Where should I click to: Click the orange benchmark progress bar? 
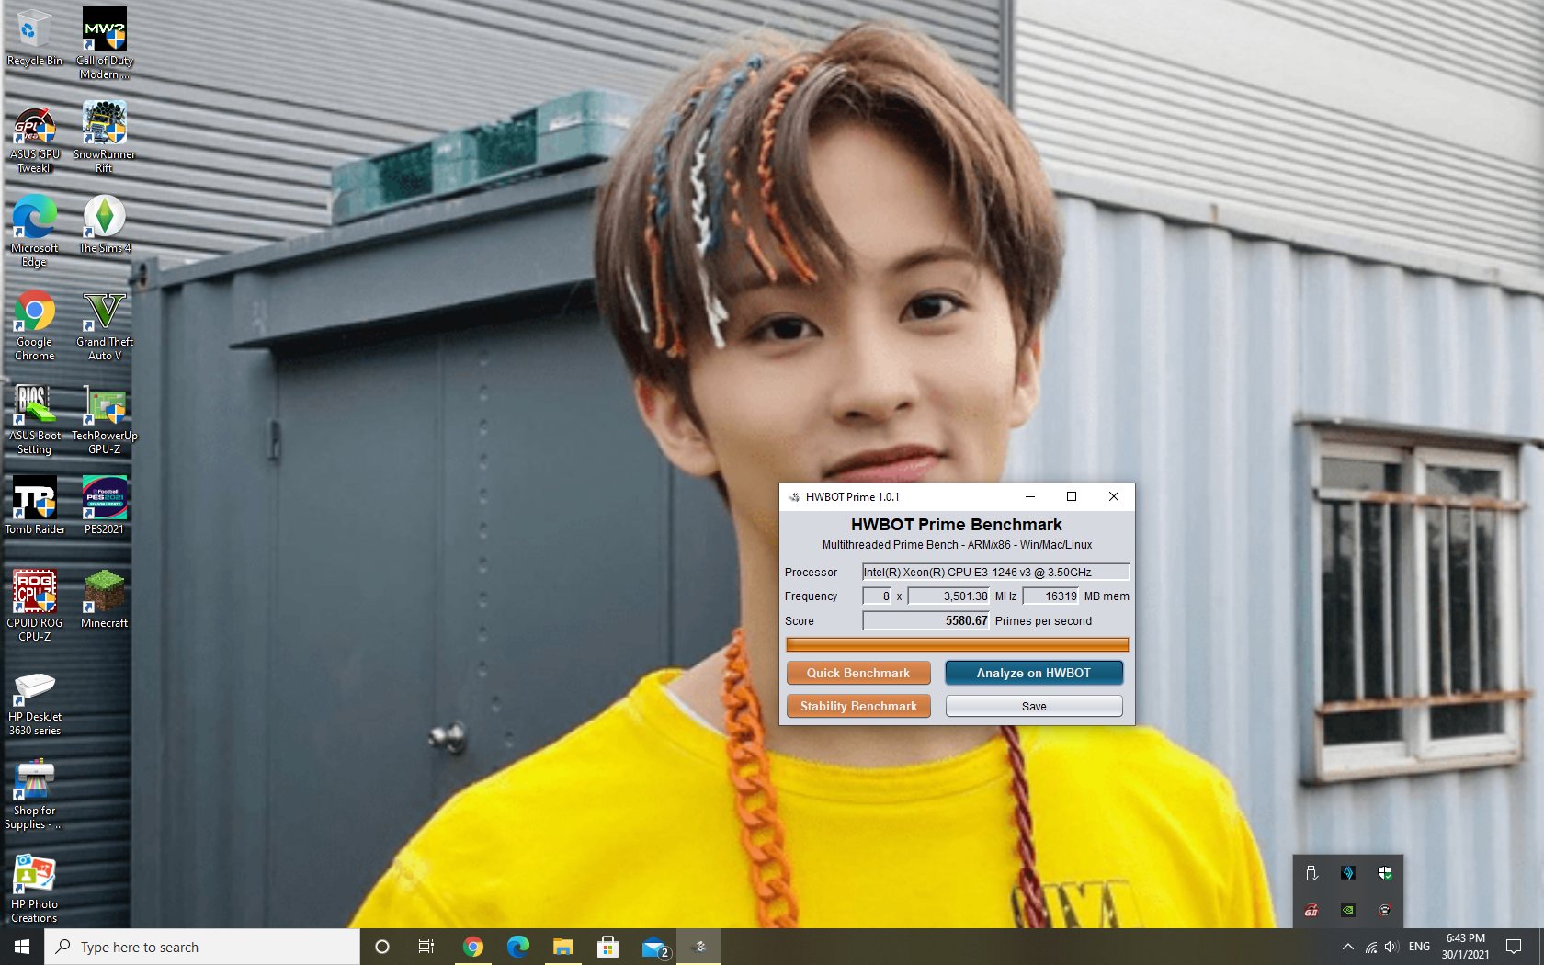pos(957,644)
